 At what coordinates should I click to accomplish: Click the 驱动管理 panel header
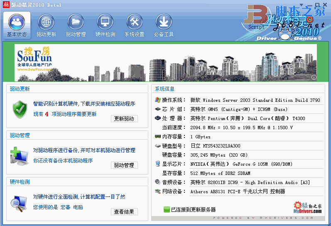[x=77, y=135]
